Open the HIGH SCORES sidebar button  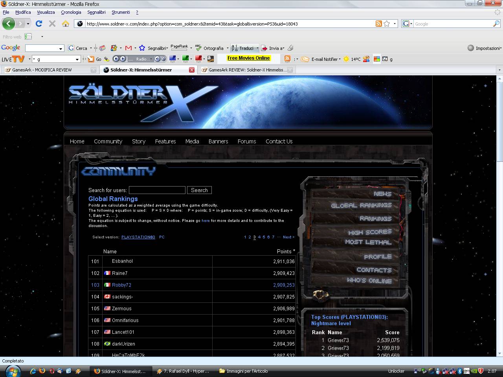tap(370, 232)
